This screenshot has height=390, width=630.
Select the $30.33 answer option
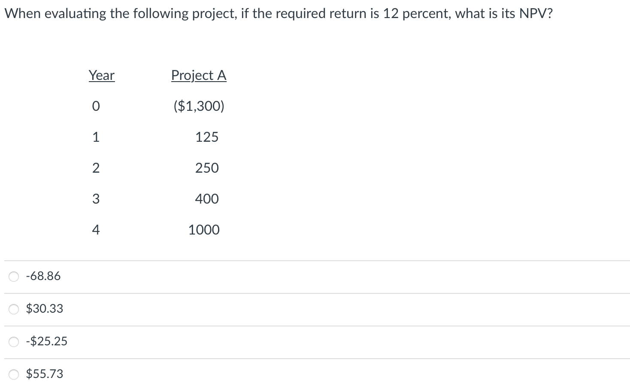pos(13,309)
